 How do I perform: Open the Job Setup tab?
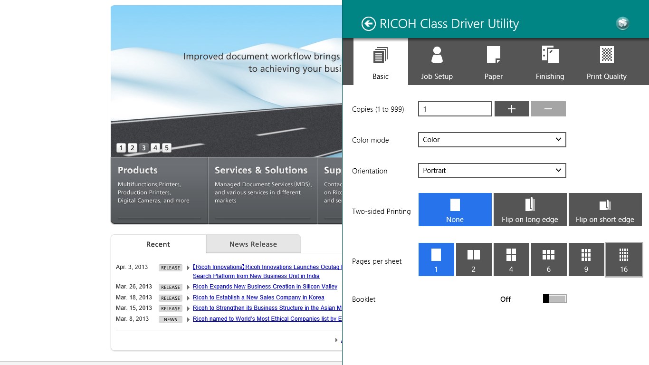coord(437,62)
